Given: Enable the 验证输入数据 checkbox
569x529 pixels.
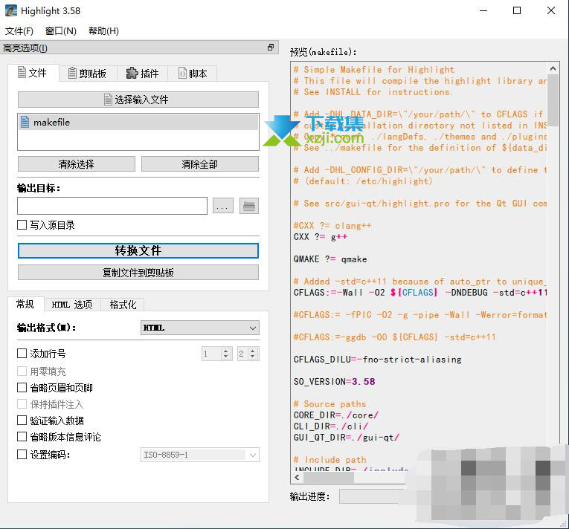Looking at the screenshot, I should tap(22, 421).
